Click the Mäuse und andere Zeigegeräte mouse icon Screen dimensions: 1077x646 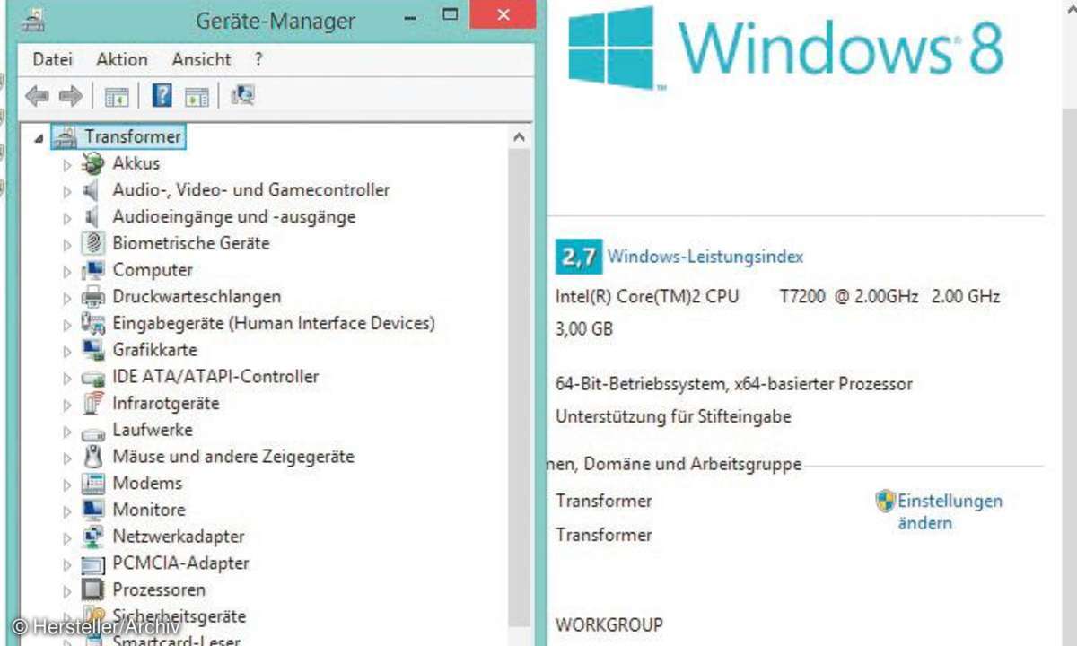pos(92,457)
